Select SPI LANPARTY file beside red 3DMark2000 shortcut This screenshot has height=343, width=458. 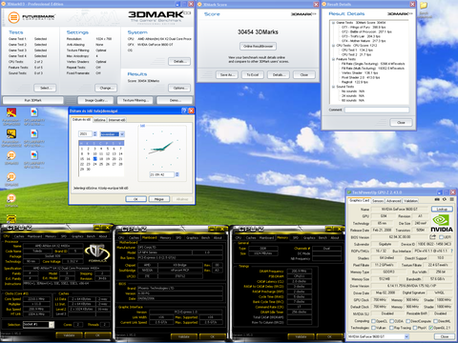[34, 112]
